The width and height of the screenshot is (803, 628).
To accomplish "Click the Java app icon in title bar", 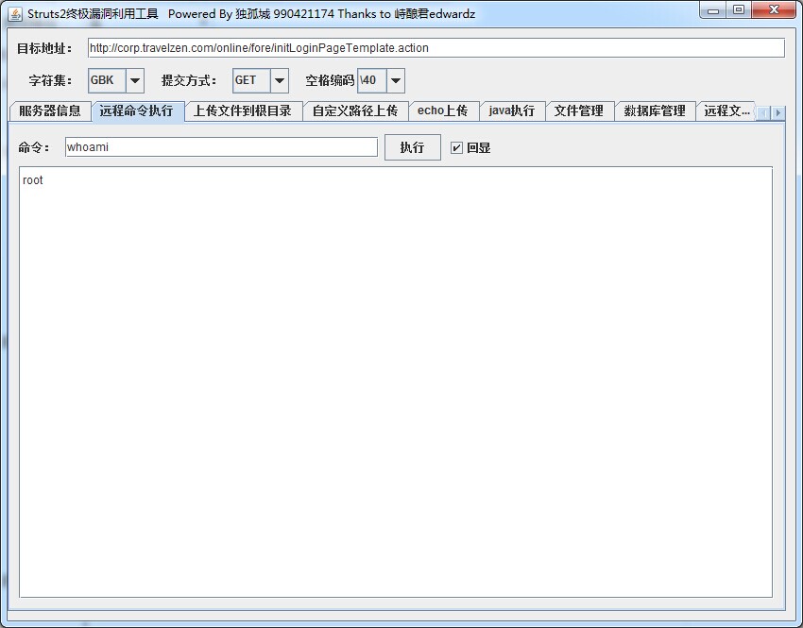I will click(x=15, y=14).
